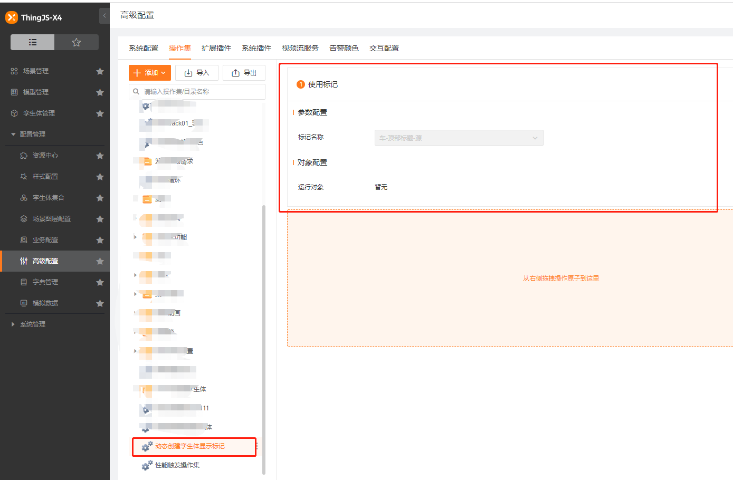Open 模拟数据 in the sidebar
This screenshot has width=733, height=480.
[45, 303]
